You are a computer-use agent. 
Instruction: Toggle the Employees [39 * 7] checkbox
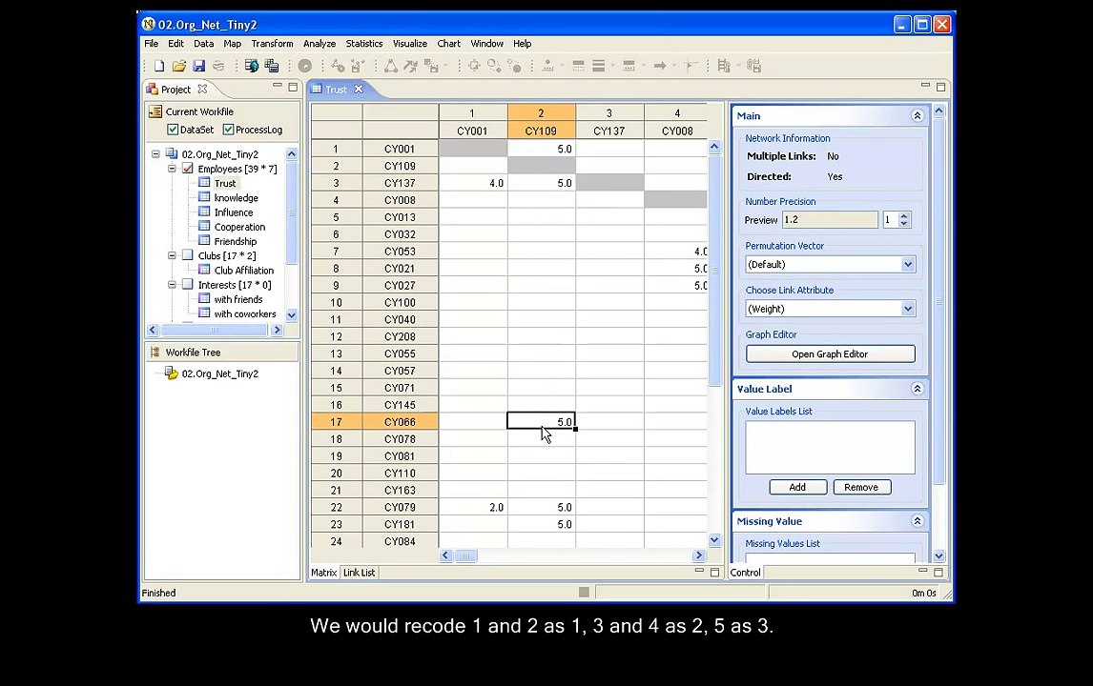(188, 169)
